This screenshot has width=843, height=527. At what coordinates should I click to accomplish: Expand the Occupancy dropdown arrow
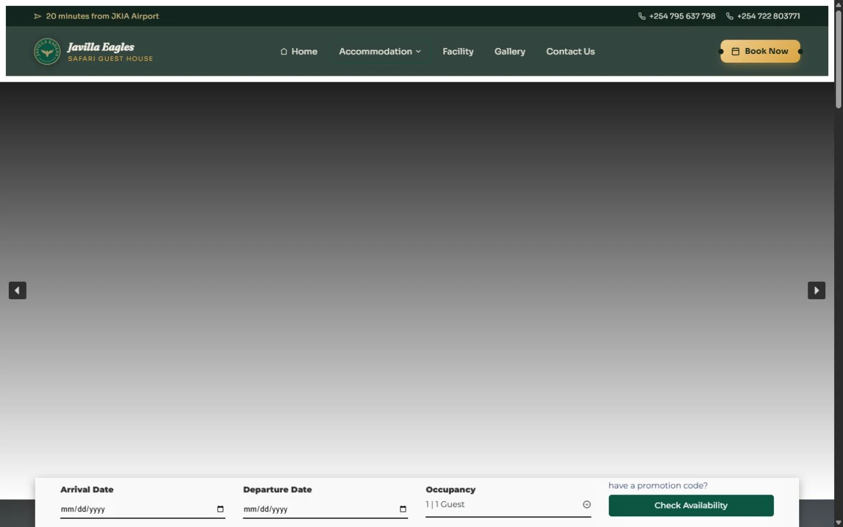587,505
